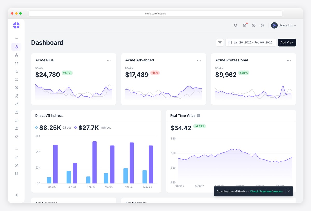Open the active Dashboard gauge sidebar icon
Screen dimensions: 311x211
tap(16, 47)
